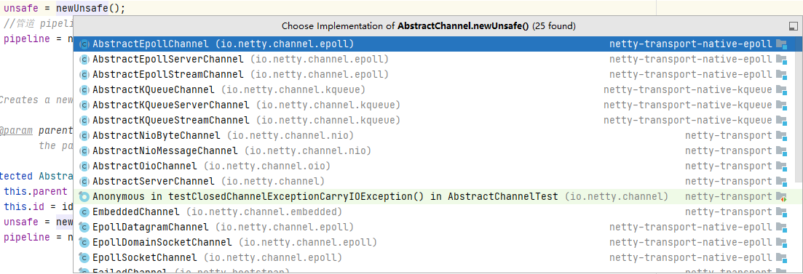The image size is (803, 274).
Task: Click module folder icon in AbstractNioMessageChannel row
Action: point(781,150)
